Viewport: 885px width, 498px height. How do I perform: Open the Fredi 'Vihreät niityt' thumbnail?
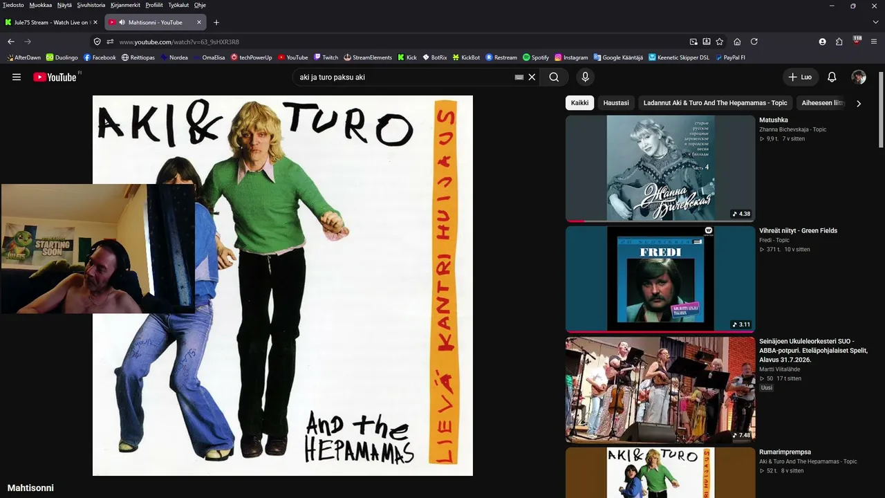[x=660, y=279]
